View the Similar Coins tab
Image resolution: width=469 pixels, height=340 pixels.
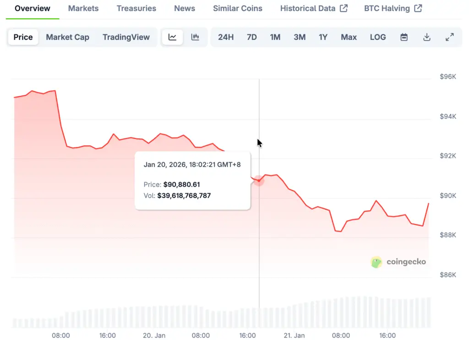238,8
